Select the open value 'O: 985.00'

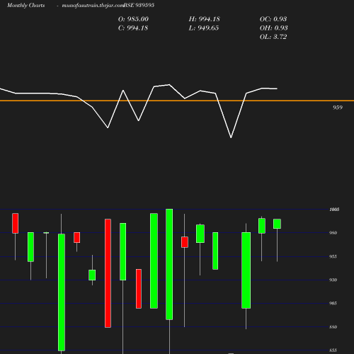click(133, 19)
